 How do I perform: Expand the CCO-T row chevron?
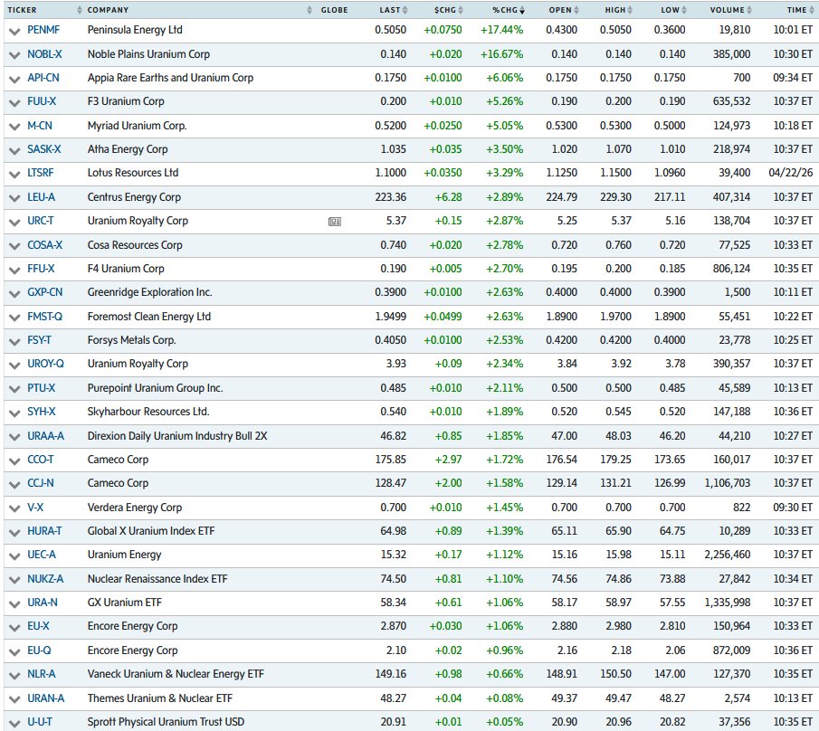14,460
